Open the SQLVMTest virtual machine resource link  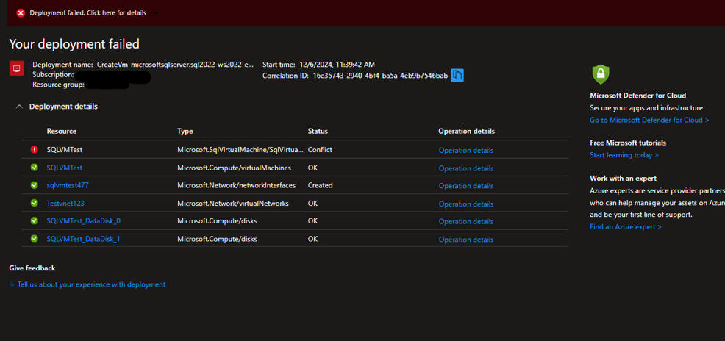[x=64, y=168]
